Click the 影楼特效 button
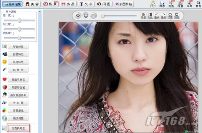Image resolution: width=202 pixels, height=133 pixels. click(18, 54)
